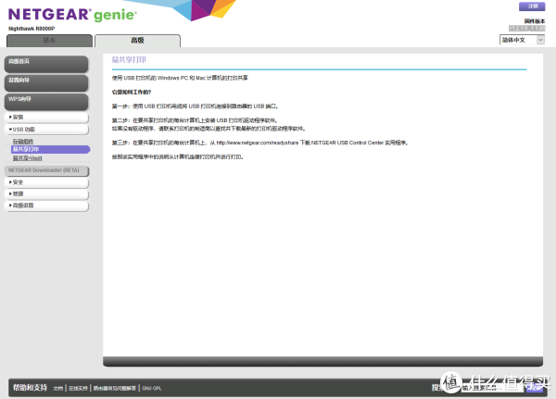This screenshot has height=399, width=556.
Task: Collapse the USB 功能 sidebar section
Action: [46, 130]
